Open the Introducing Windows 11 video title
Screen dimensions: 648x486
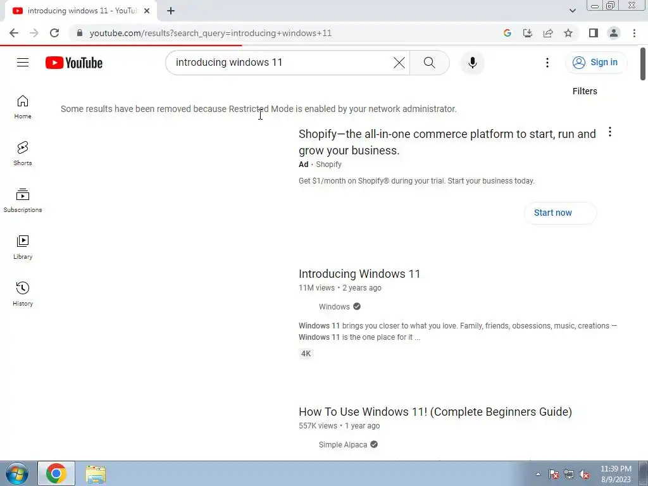tap(359, 274)
